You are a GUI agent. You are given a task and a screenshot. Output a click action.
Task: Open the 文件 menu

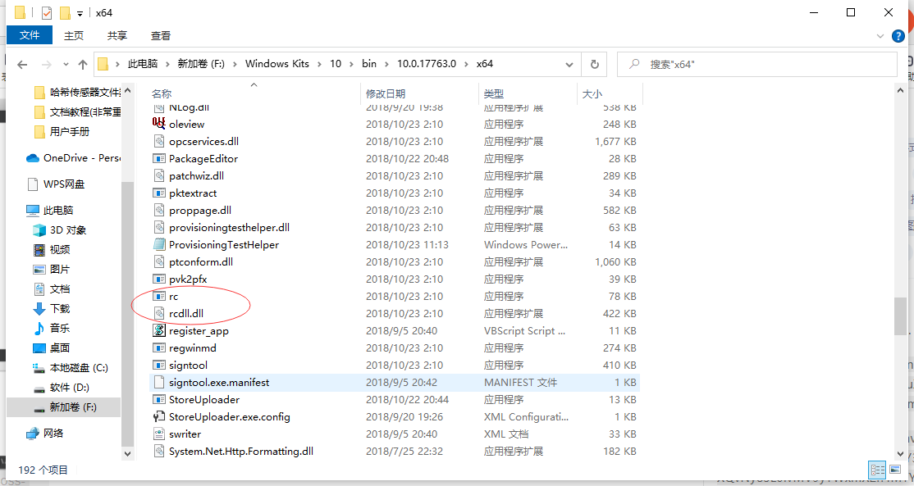(x=30, y=35)
